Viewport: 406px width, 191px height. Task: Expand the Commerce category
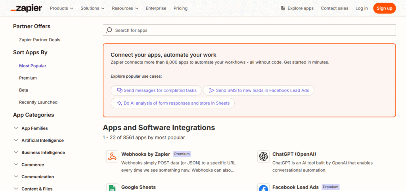29,164
